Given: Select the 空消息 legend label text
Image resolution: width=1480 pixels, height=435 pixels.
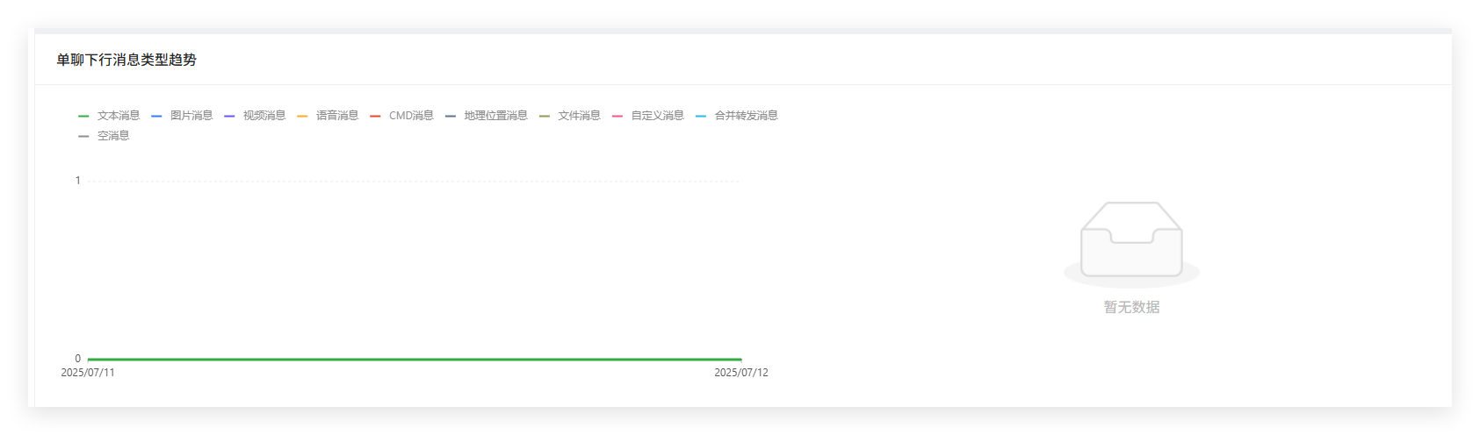Looking at the screenshot, I should [x=113, y=136].
